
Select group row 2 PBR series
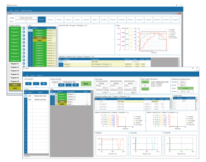(x=36, y=99)
